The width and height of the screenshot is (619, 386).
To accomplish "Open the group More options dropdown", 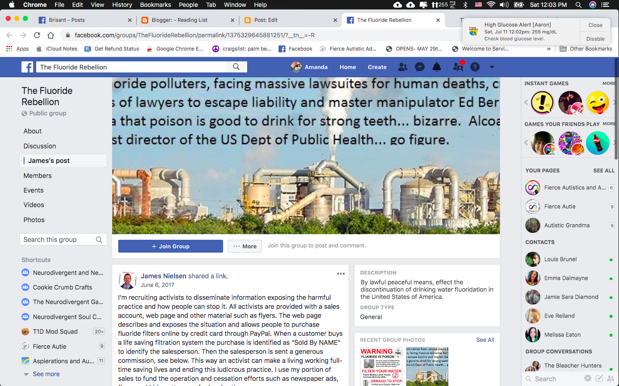I will (x=245, y=246).
